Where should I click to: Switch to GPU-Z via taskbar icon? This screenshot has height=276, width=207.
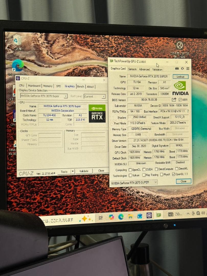(159, 215)
